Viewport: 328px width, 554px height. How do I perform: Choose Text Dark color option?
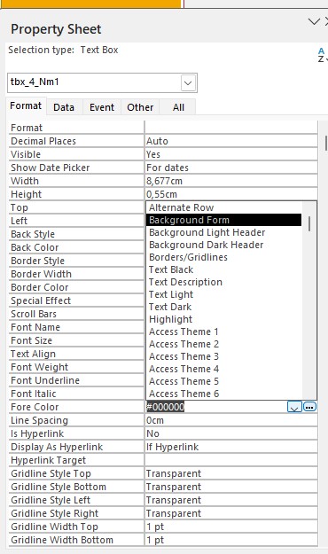click(x=223, y=307)
